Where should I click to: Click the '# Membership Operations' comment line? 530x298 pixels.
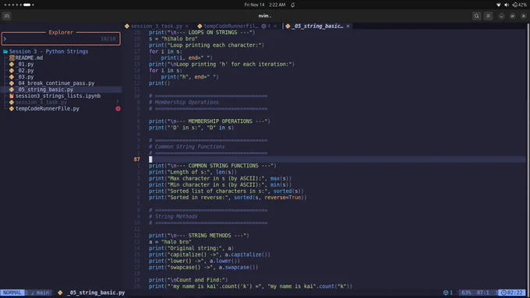183,102
